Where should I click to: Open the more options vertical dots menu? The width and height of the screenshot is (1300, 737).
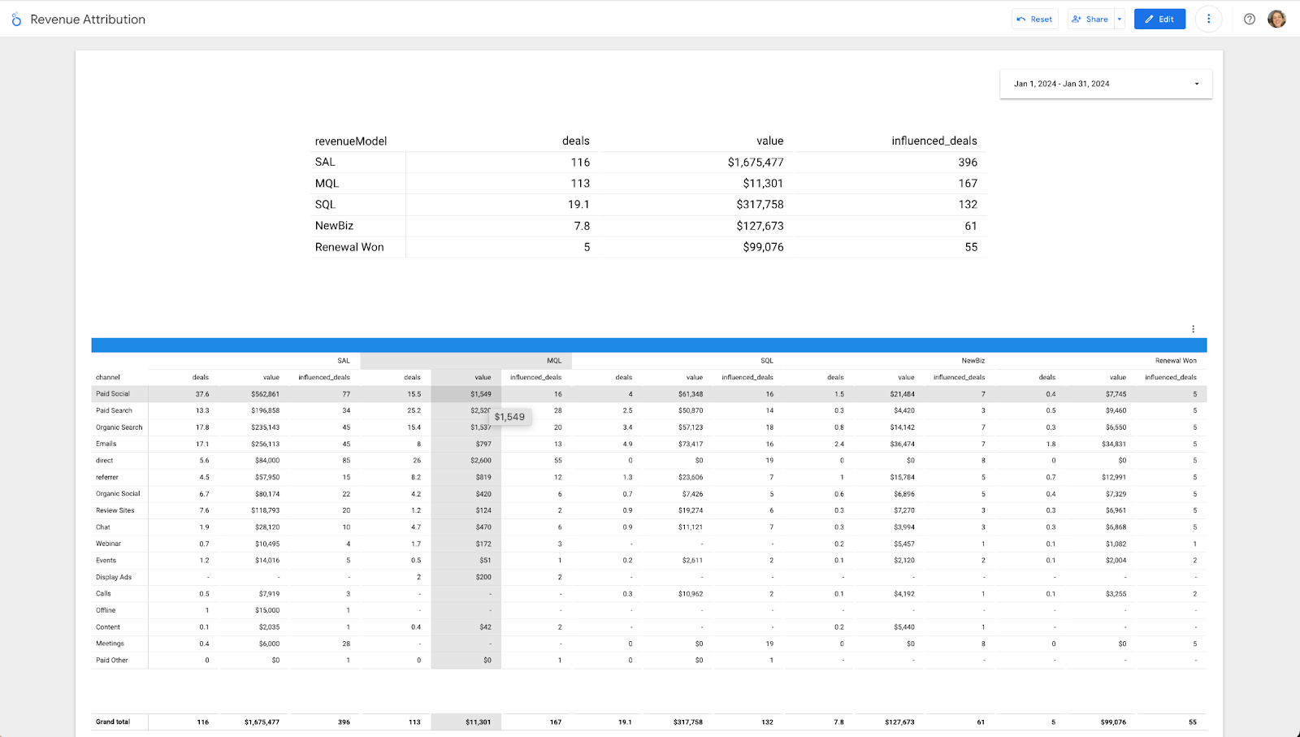tap(1208, 19)
